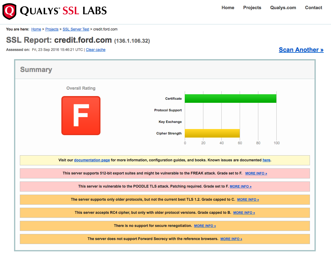Click the Summary section heading
Viewport: 331px width, 255px height.
coord(36,70)
